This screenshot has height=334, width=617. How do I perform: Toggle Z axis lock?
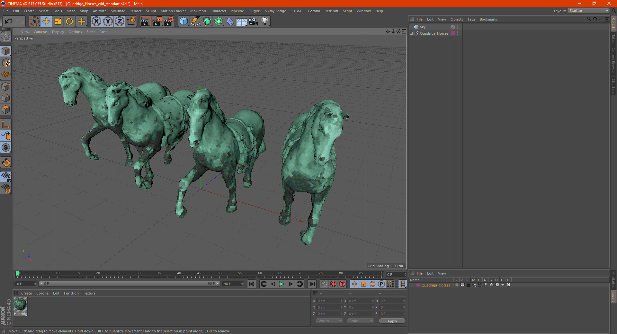pos(120,22)
